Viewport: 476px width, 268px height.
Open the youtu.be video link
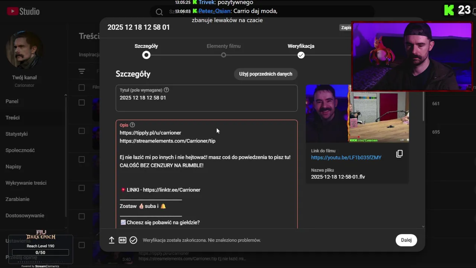[x=346, y=157]
